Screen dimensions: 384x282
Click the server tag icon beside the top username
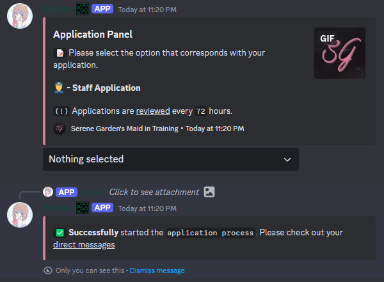(82, 9)
